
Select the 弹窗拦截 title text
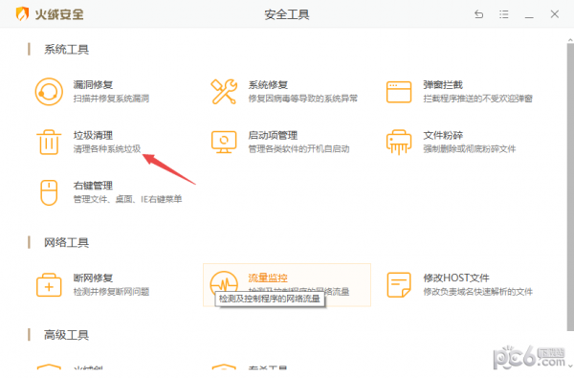(x=443, y=85)
